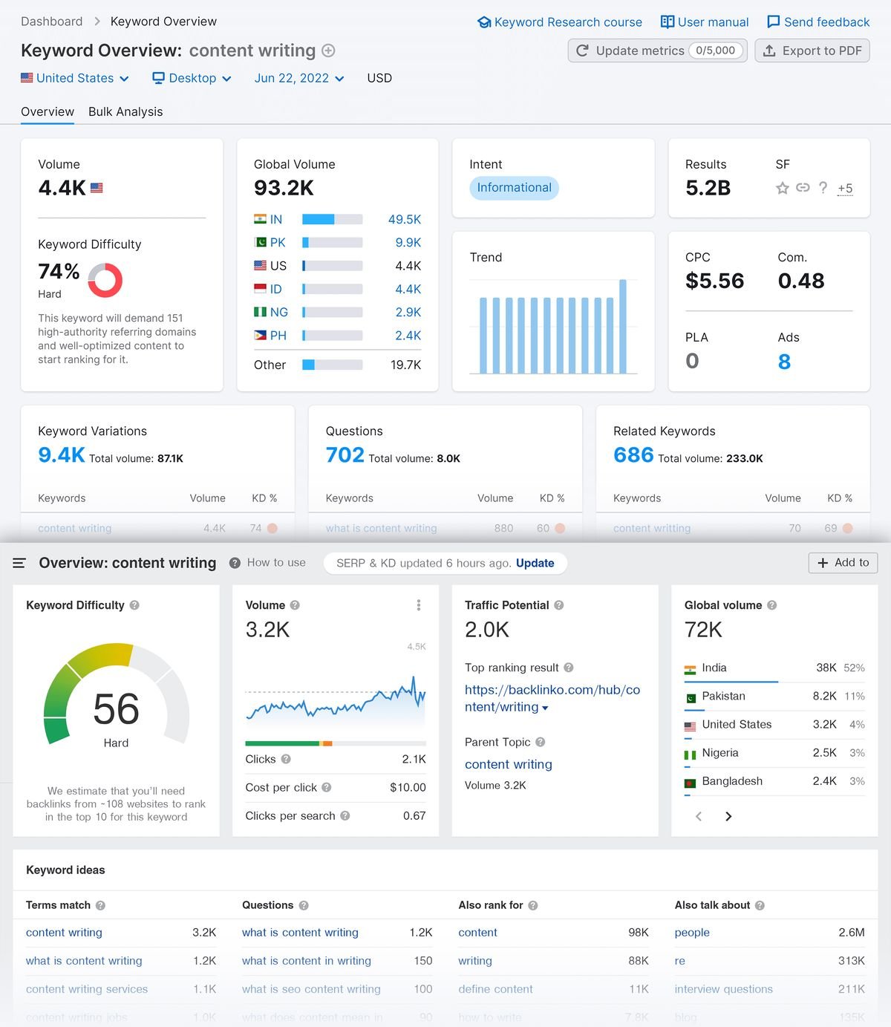This screenshot has width=891, height=1027.
Task: Click the help icon beside Traffic Potential
Action: [559, 605]
